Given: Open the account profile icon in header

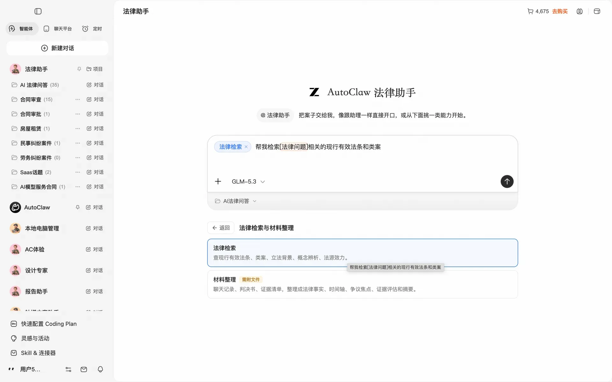Looking at the screenshot, I should click(579, 11).
